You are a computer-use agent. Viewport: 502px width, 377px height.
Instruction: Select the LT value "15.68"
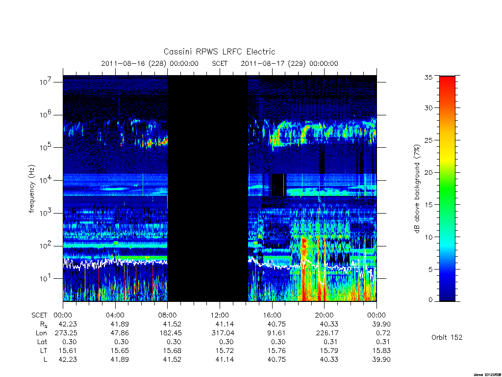[172, 350]
